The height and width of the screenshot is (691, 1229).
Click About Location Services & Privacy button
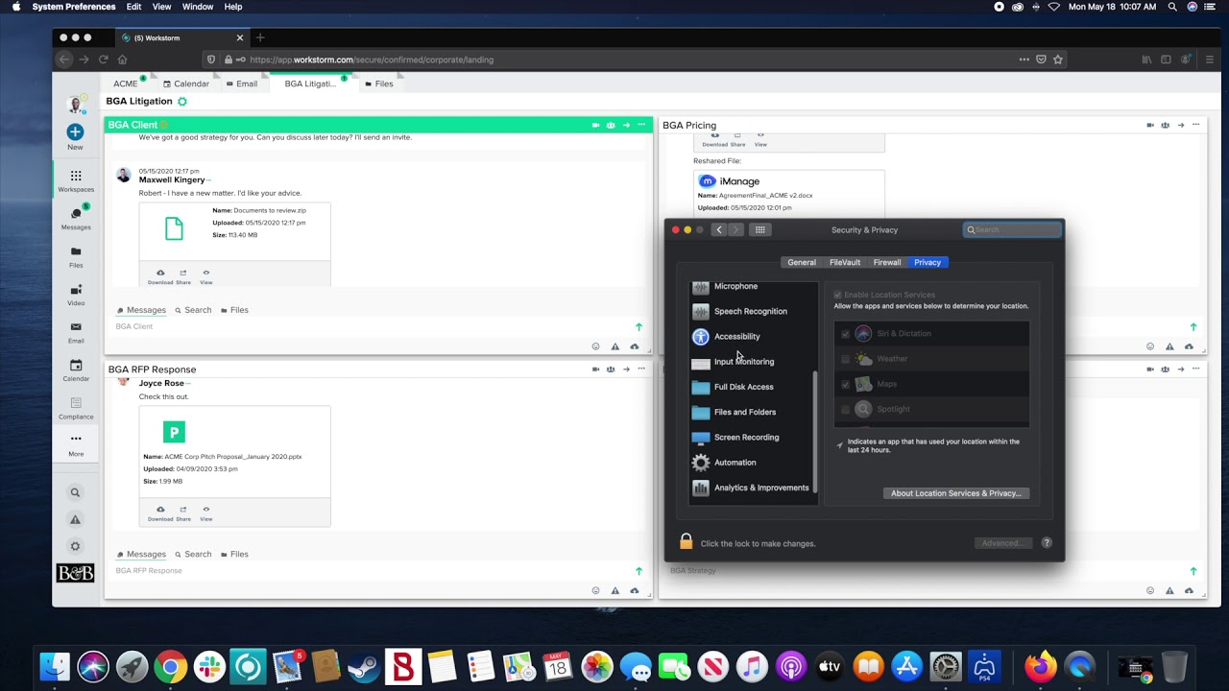(x=956, y=493)
